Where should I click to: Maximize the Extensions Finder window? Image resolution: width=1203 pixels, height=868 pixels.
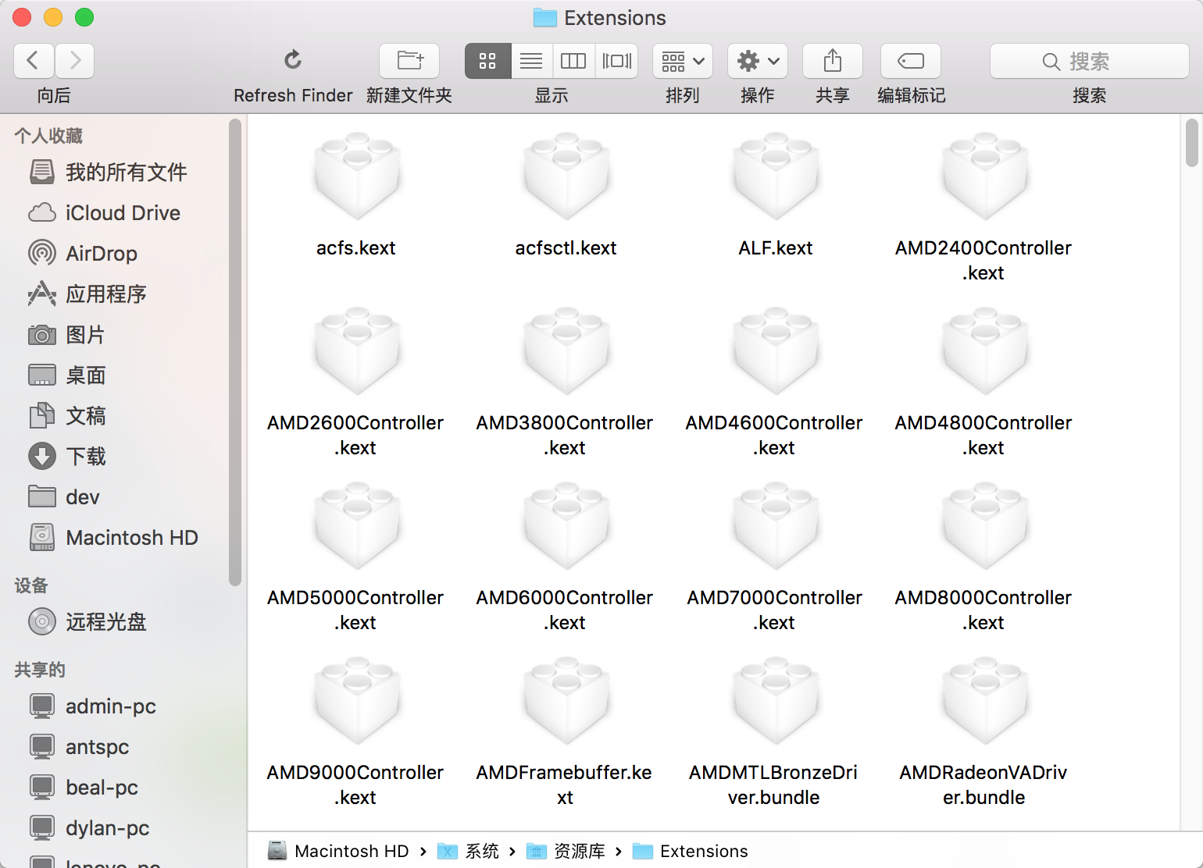tap(84, 17)
